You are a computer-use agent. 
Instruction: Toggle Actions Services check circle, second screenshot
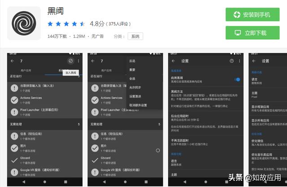pos(95,100)
